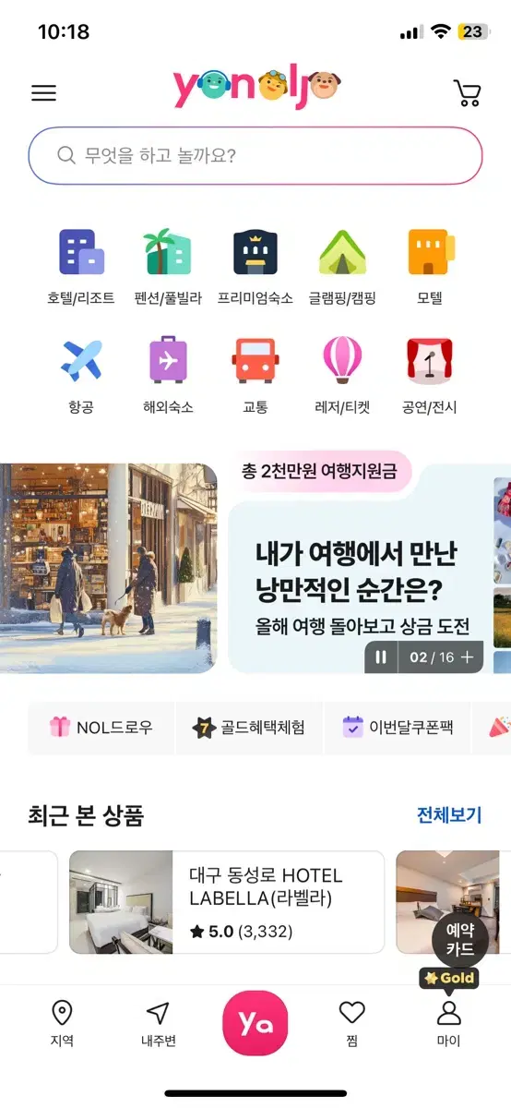Open the 레저/티켓 balloon icon
The height and width of the screenshot is (1108, 511).
[342, 360]
